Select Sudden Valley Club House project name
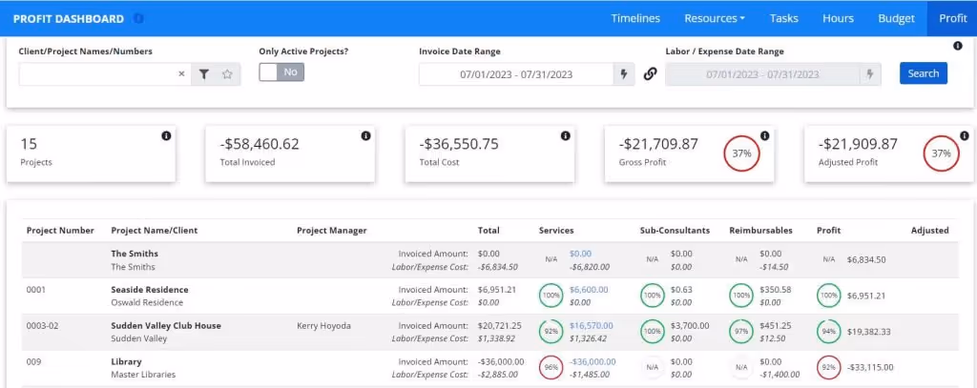 point(166,326)
